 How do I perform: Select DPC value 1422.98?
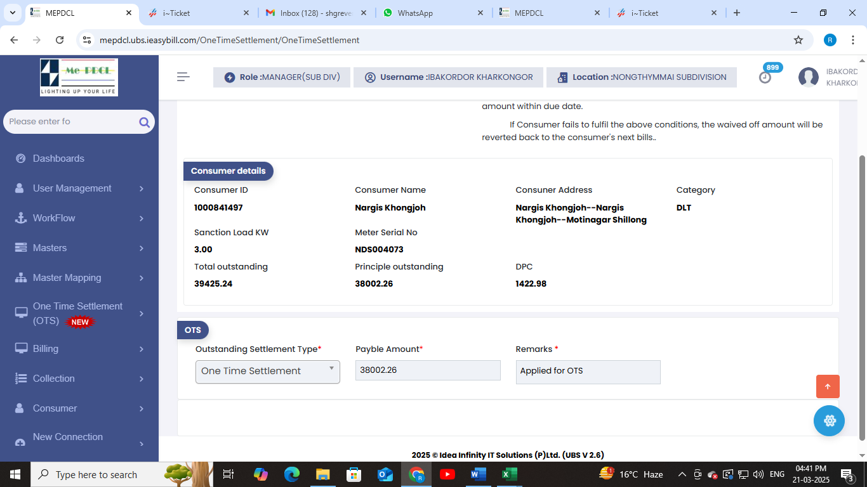pos(531,284)
